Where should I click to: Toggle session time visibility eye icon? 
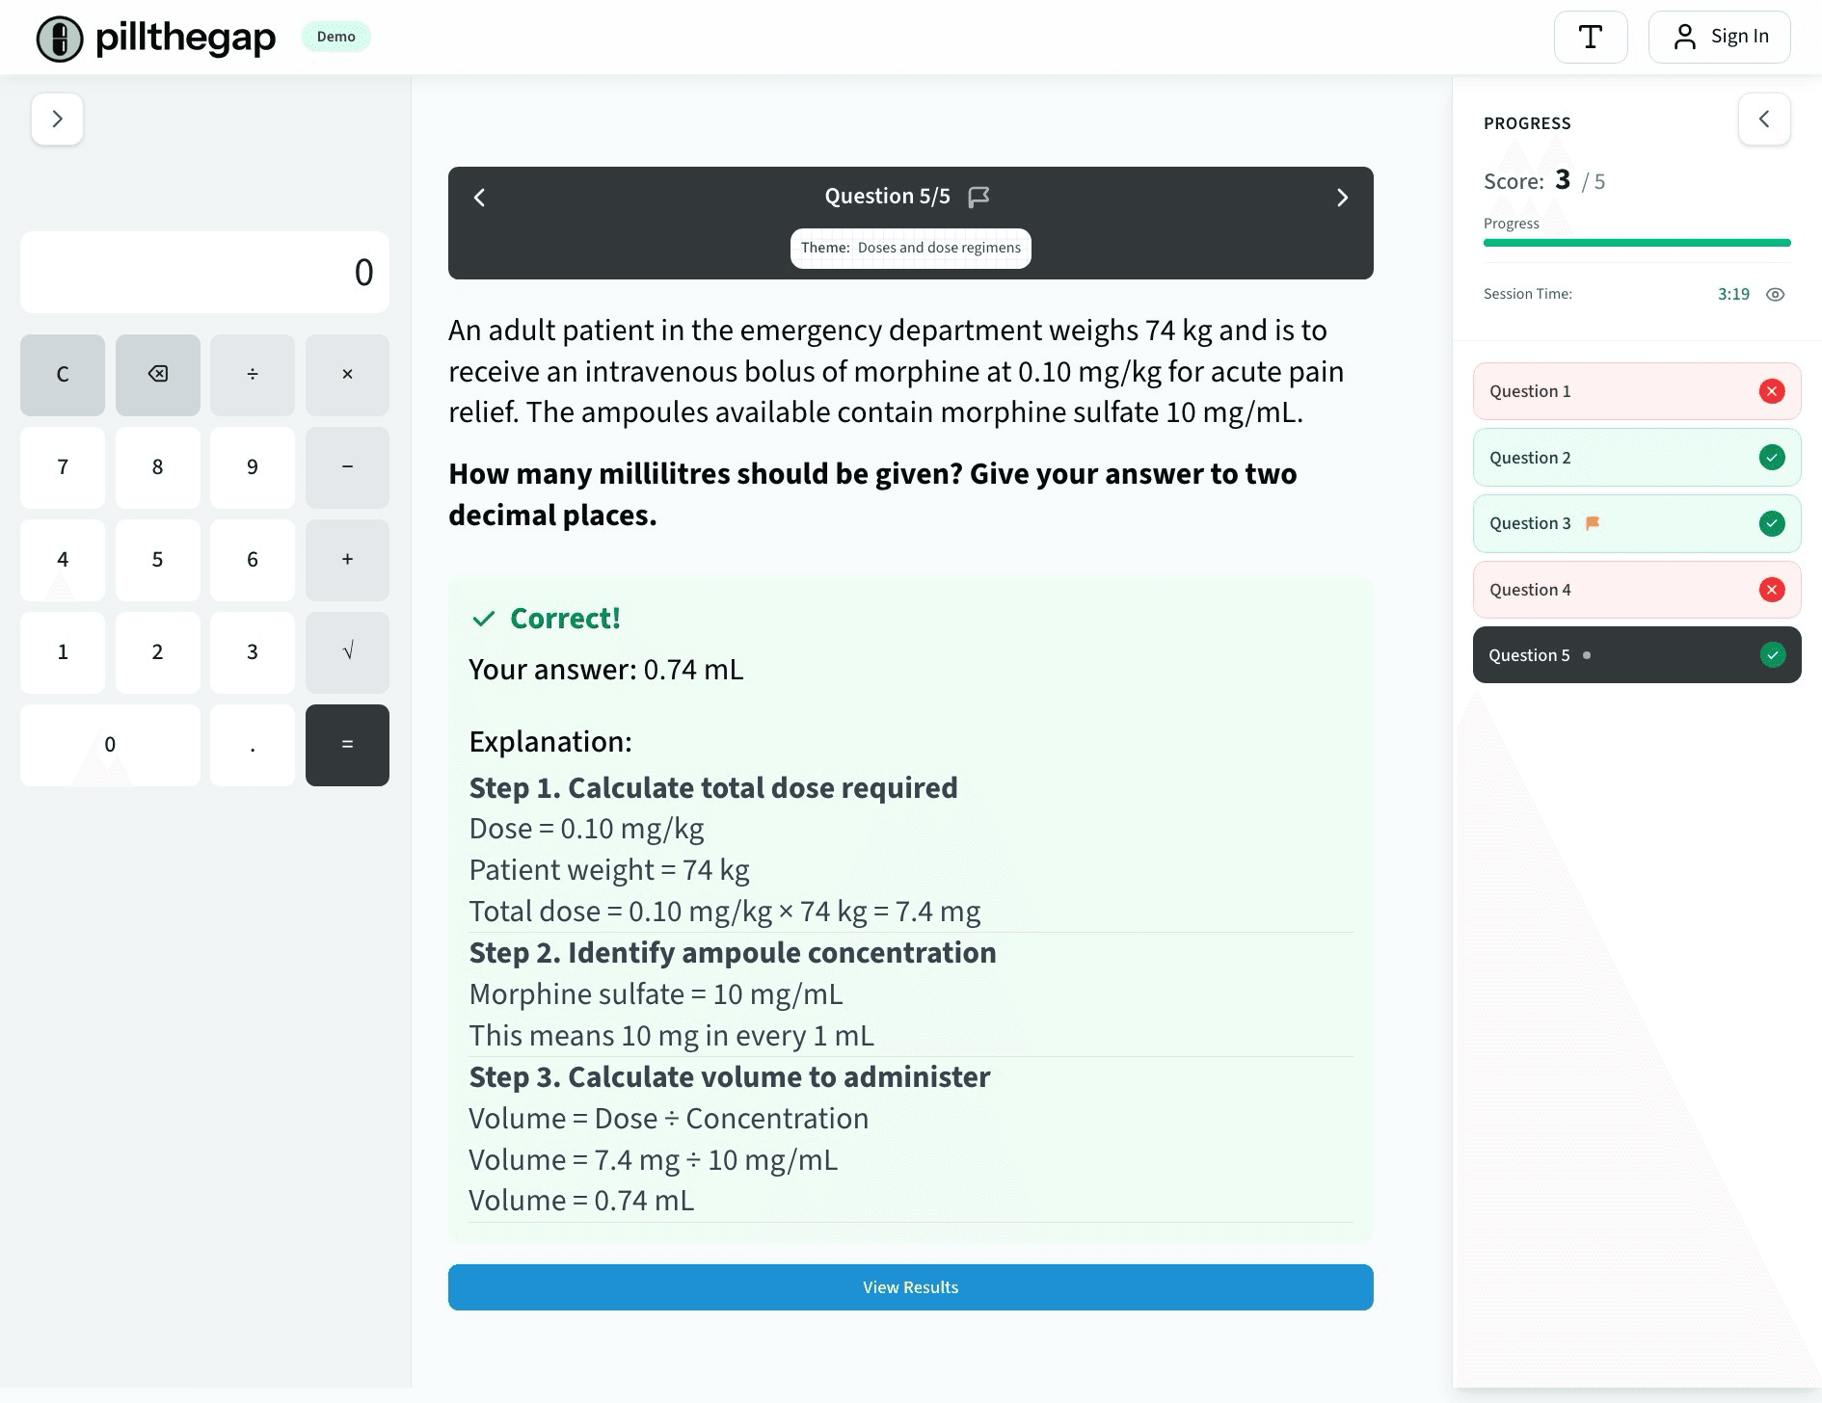pos(1775,295)
